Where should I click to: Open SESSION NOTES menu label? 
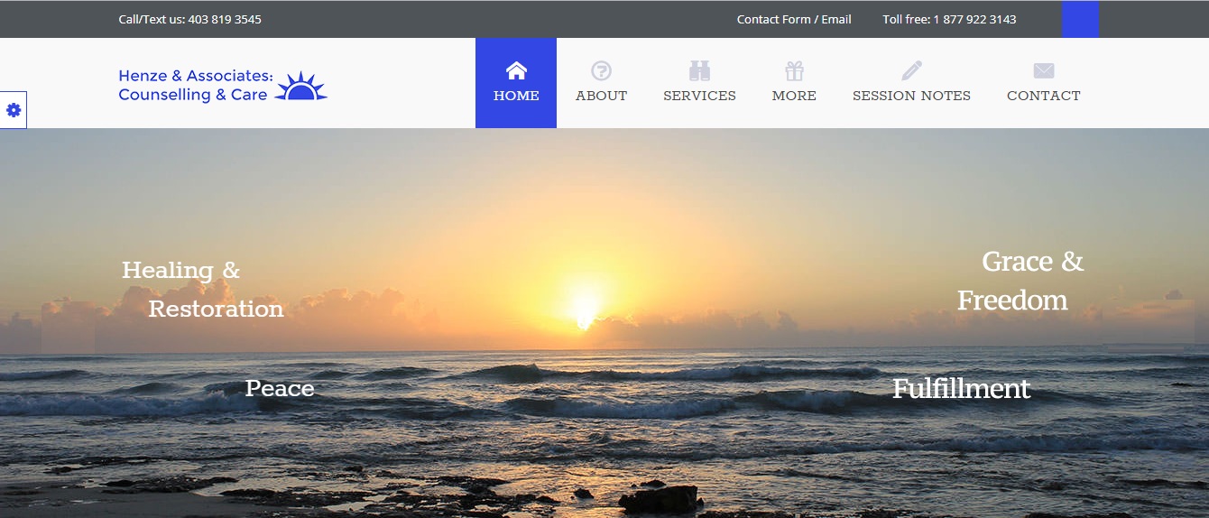911,96
